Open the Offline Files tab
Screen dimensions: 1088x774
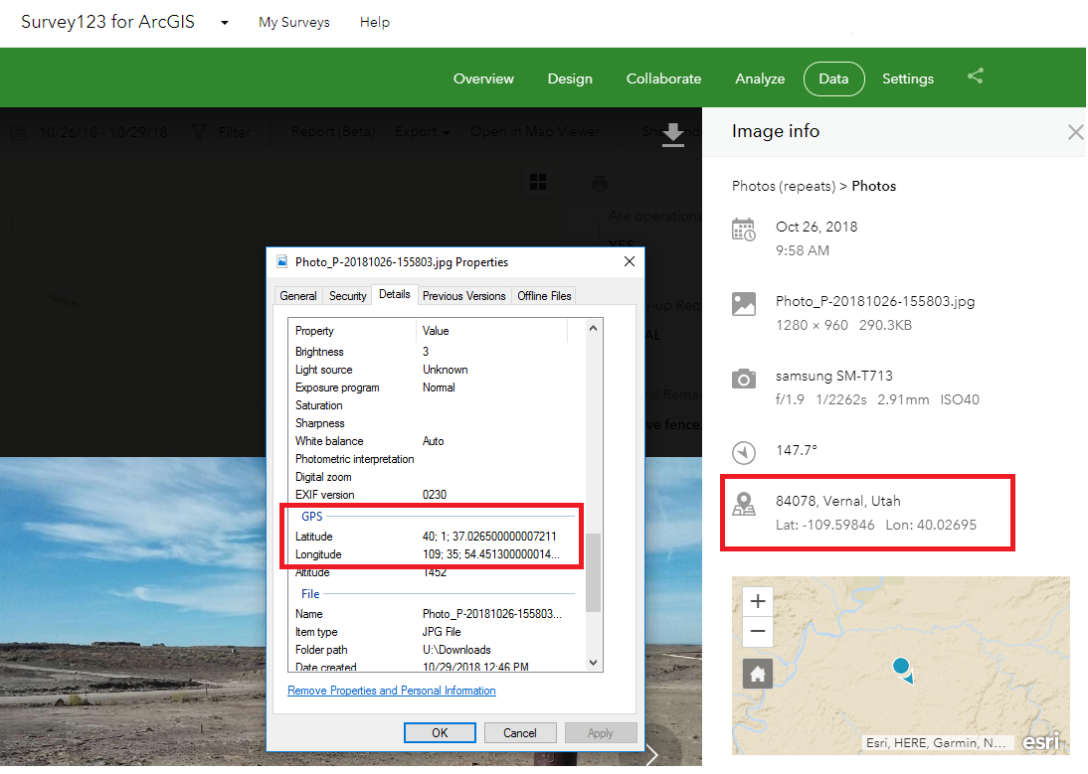545,296
